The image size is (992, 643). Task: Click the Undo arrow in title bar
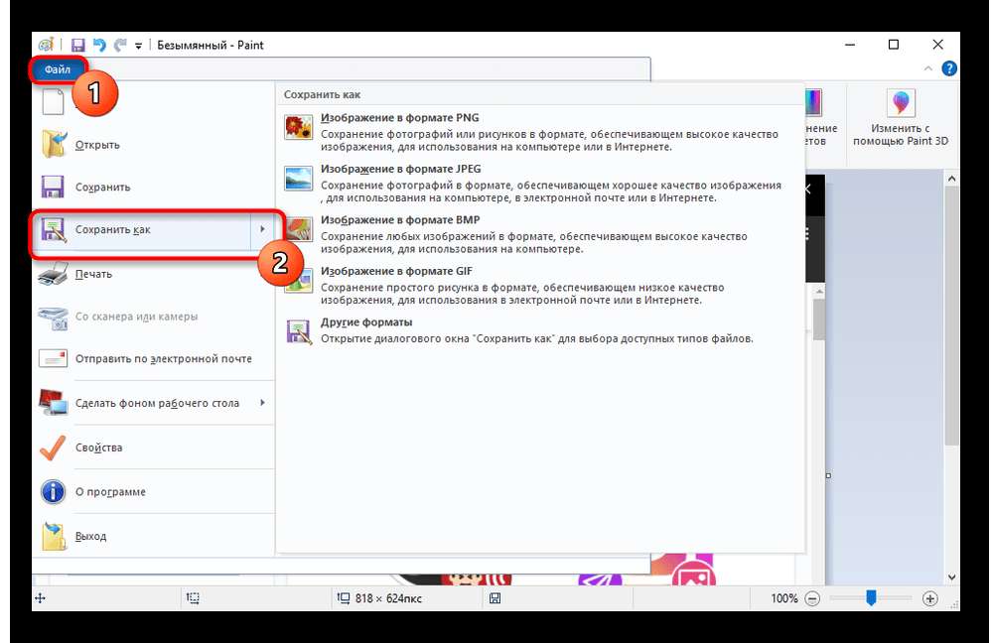pos(99,45)
